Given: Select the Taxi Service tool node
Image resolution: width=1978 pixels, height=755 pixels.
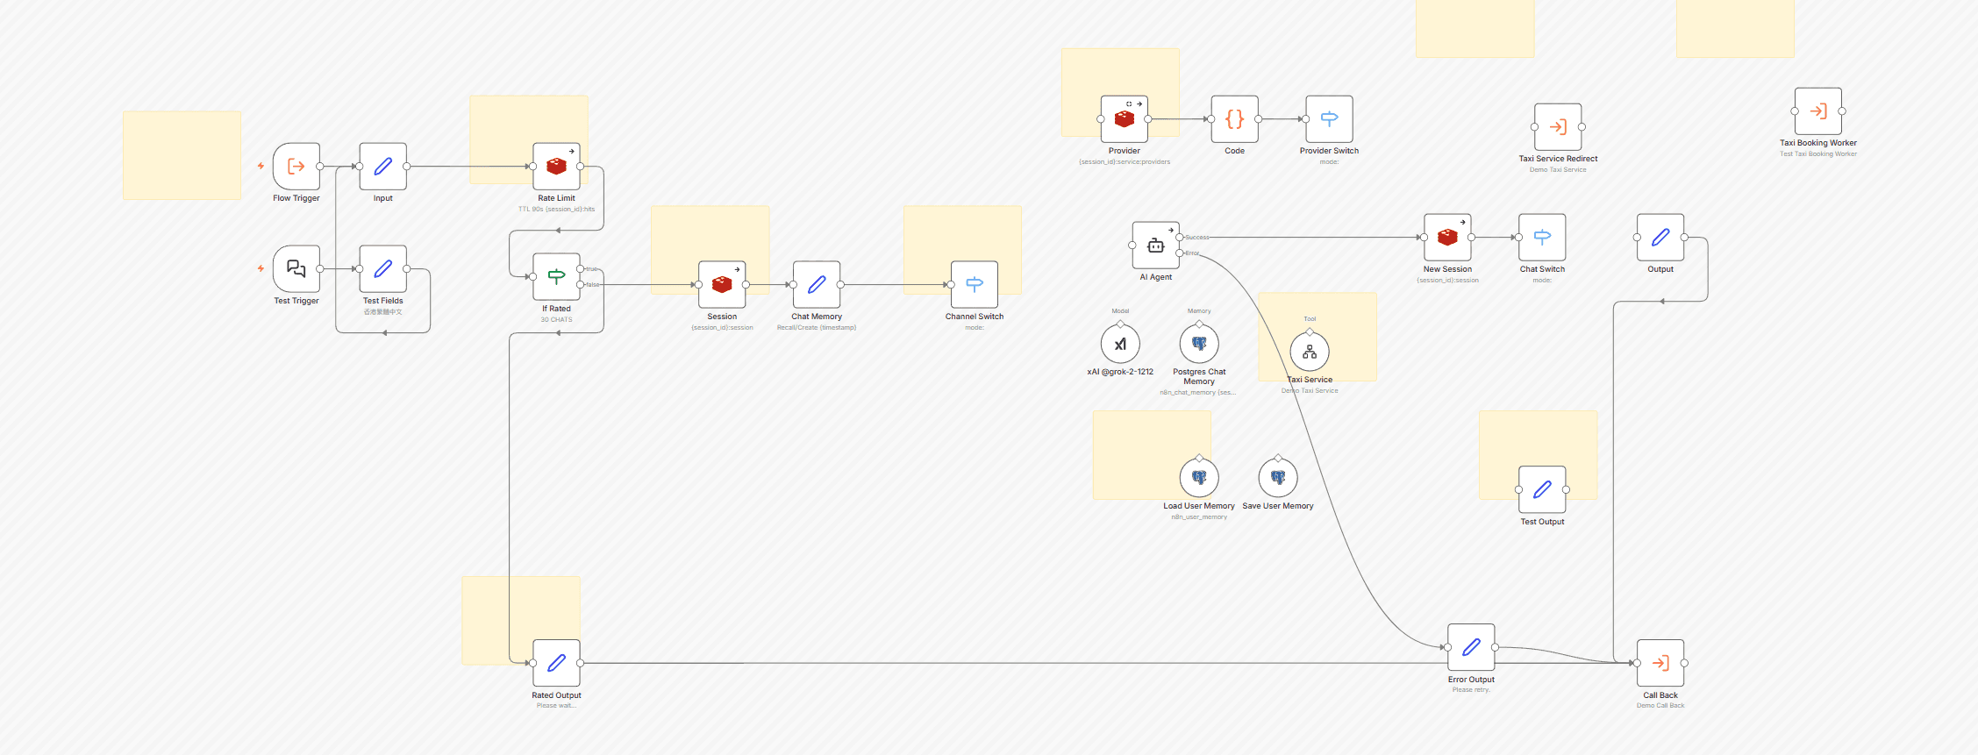Looking at the screenshot, I should click(1310, 352).
